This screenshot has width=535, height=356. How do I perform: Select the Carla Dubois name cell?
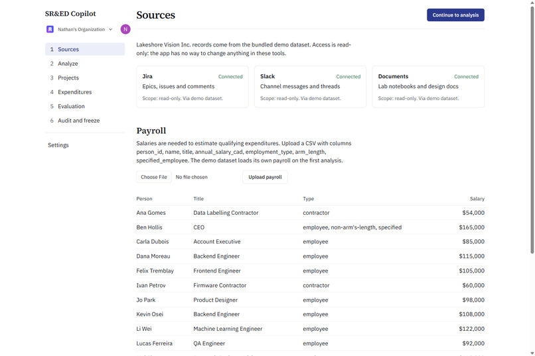tap(153, 241)
